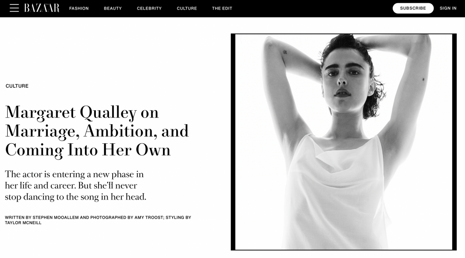Visit The Edit section
Viewport: 465px width, 258px height.
(222, 8)
